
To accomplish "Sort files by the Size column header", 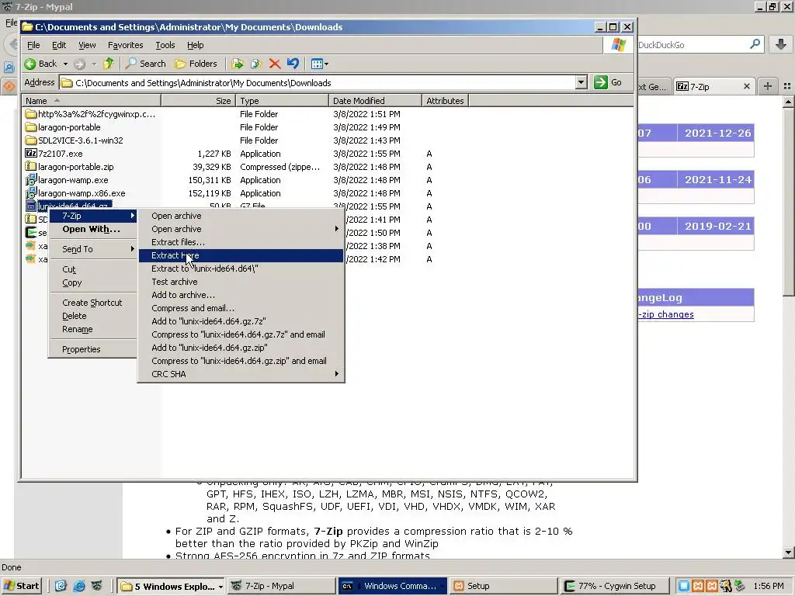I will click(x=198, y=101).
